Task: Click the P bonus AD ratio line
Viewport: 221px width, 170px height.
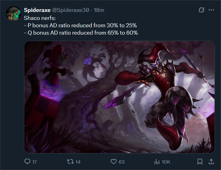Action: point(80,25)
